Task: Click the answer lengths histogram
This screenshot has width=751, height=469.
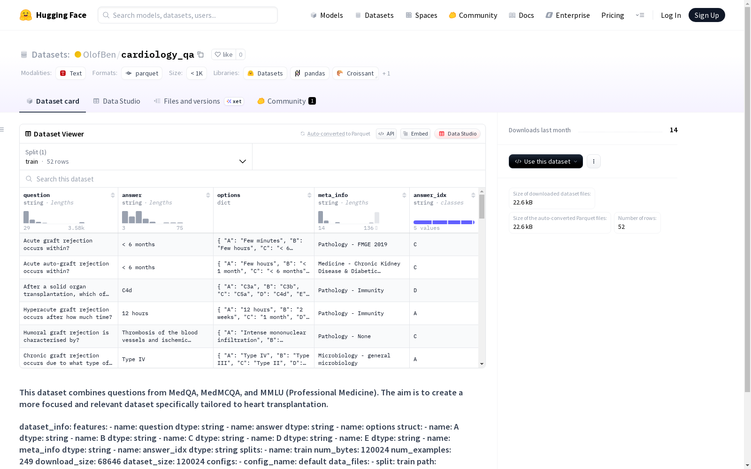Action: (153, 217)
